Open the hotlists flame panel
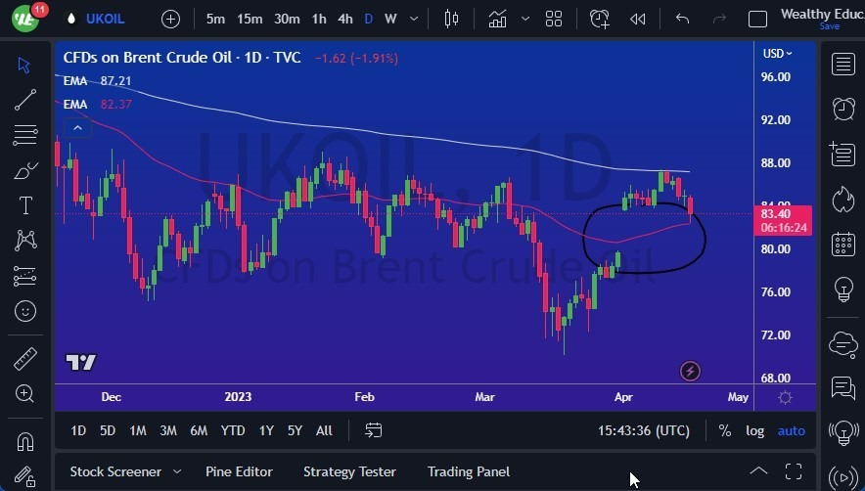Viewport: 865px width, 491px height. (842, 200)
